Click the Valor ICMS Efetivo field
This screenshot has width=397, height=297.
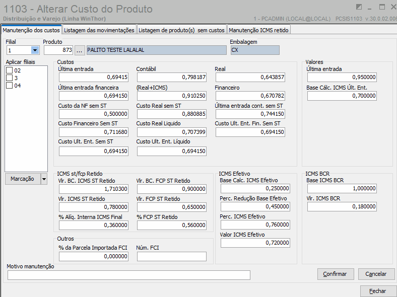[255, 243]
